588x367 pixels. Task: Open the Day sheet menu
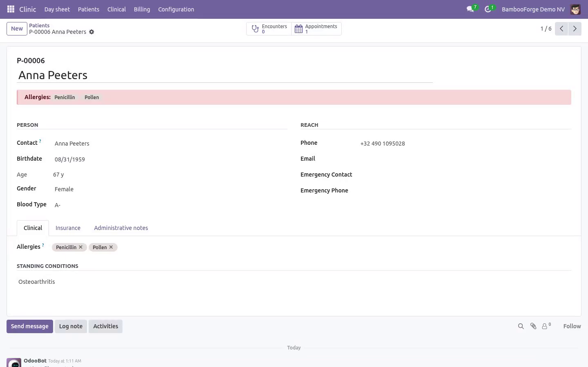point(57,9)
